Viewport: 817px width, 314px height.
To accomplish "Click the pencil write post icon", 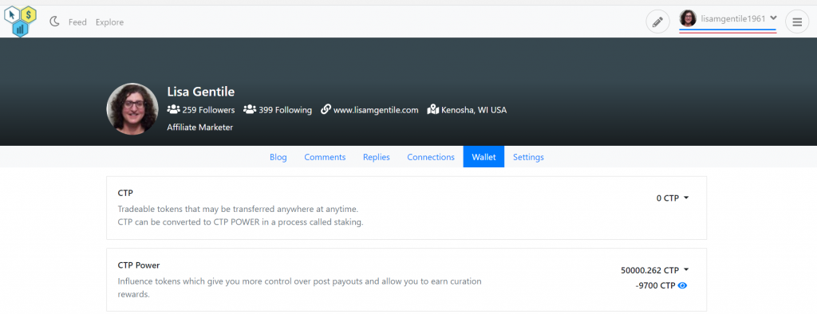I will click(x=657, y=22).
